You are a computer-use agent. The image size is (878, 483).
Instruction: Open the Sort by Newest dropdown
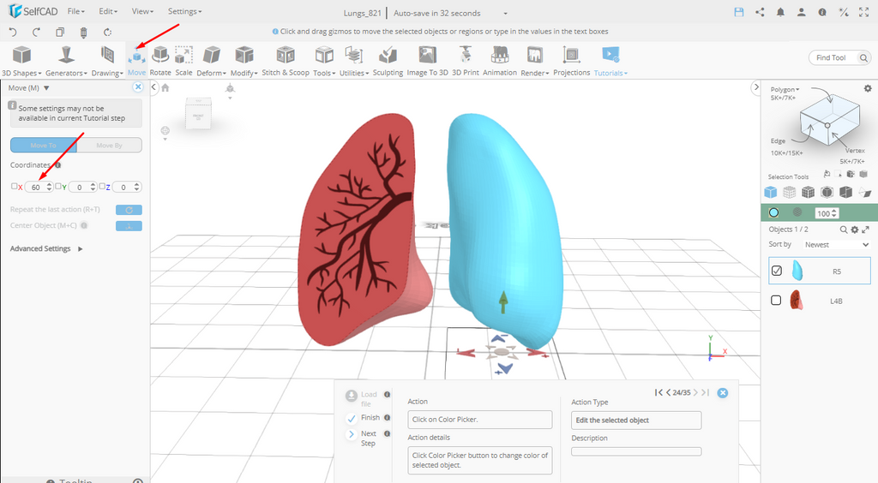click(x=837, y=245)
